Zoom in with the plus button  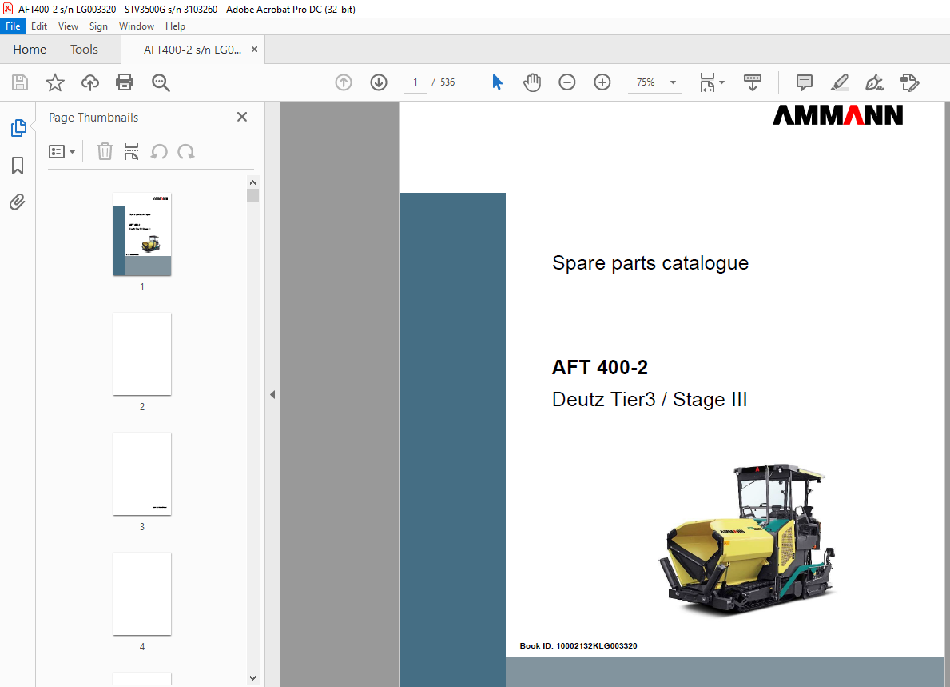602,82
